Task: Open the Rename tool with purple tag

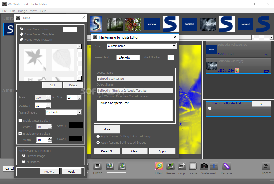Action: click(x=227, y=166)
